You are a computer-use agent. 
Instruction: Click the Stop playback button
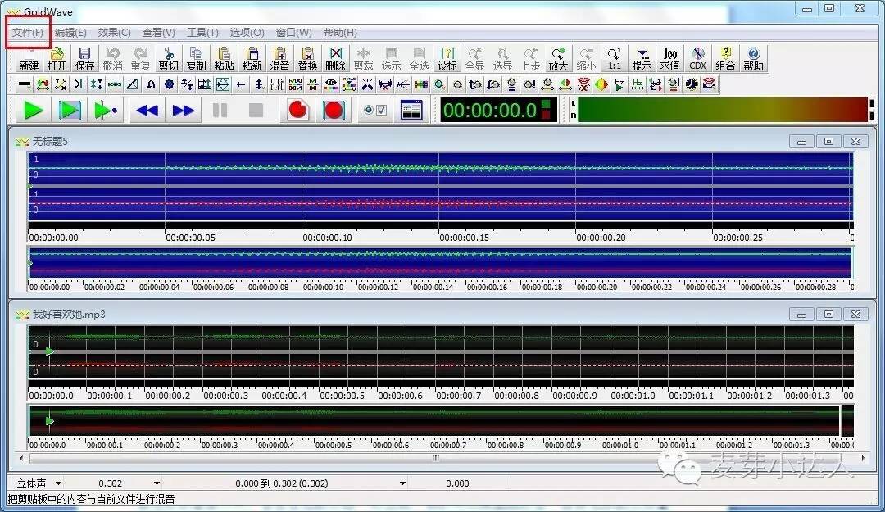pos(256,110)
